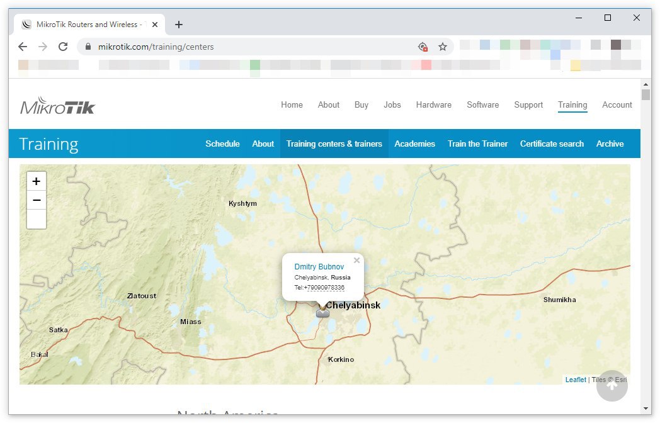Open the Jobs menu item
This screenshot has height=423, width=660.
(392, 104)
